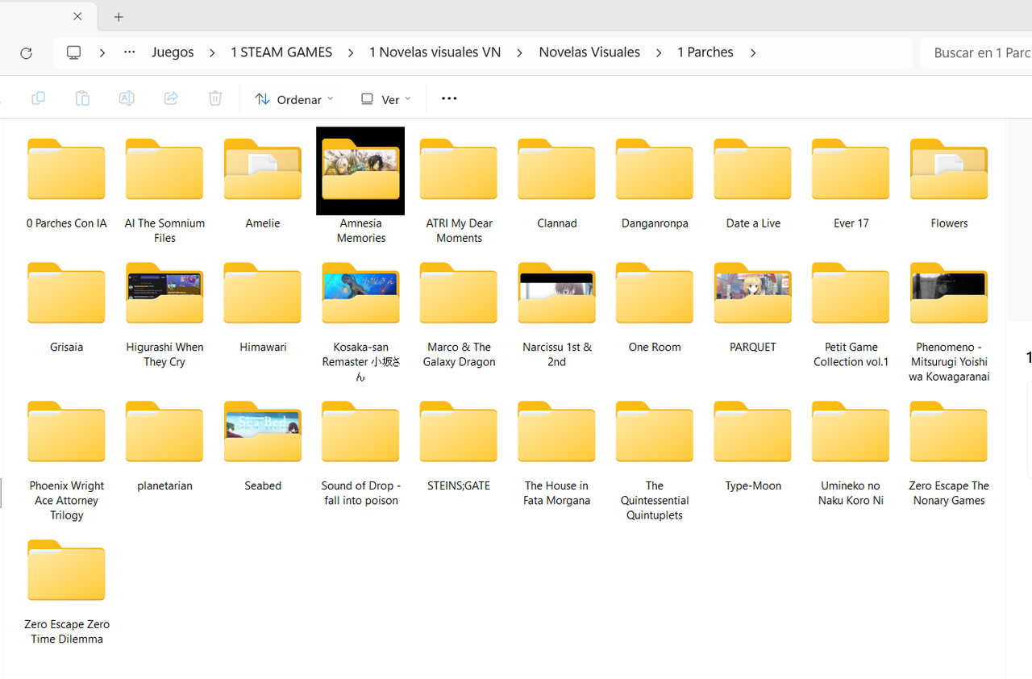Expand the chevron after Juegos
The image size is (1032, 679).
[x=212, y=52]
